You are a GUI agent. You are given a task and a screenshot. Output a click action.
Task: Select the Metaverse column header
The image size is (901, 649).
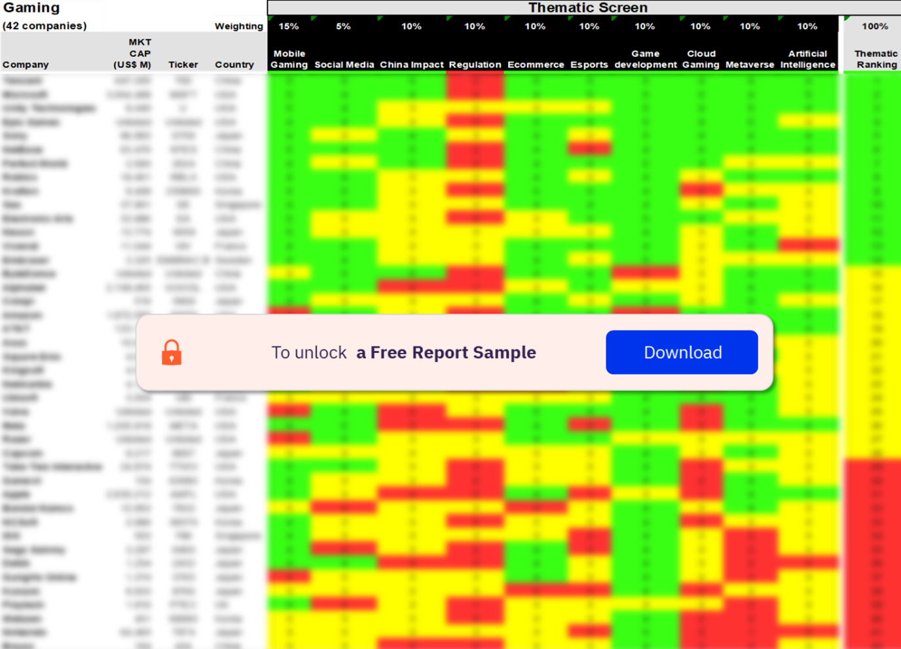(750, 65)
